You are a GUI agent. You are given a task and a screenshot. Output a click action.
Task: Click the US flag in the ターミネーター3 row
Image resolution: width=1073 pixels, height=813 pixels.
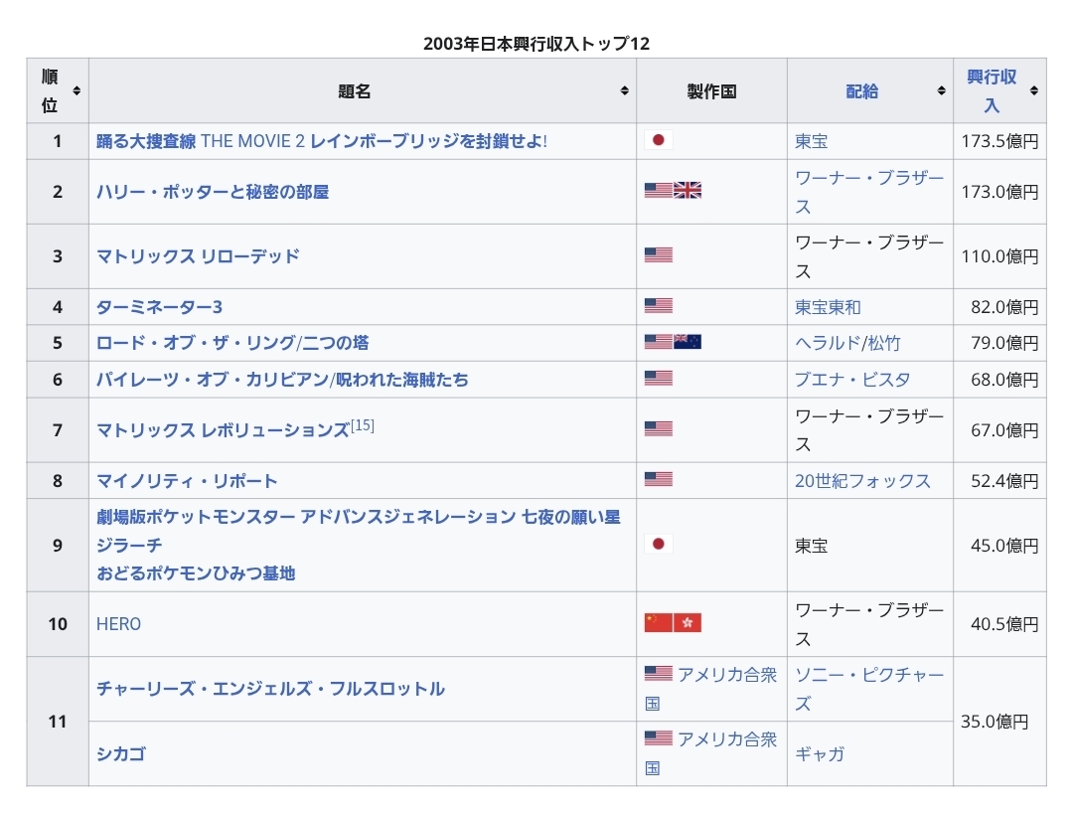tap(658, 306)
